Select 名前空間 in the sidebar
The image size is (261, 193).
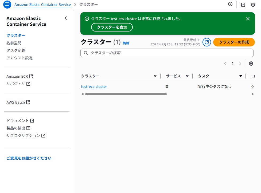point(14,43)
